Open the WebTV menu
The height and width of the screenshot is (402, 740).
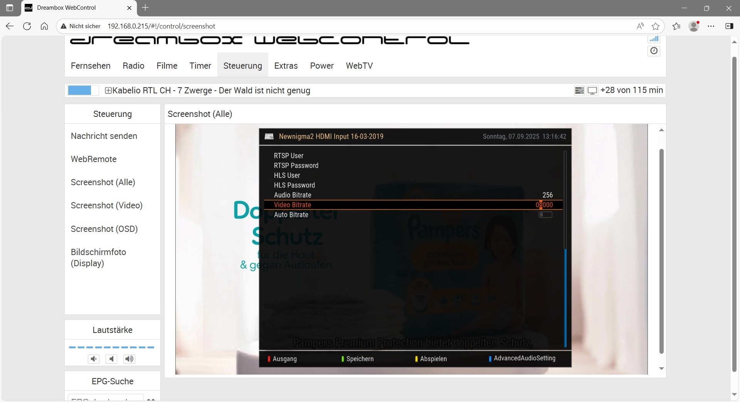tap(359, 66)
